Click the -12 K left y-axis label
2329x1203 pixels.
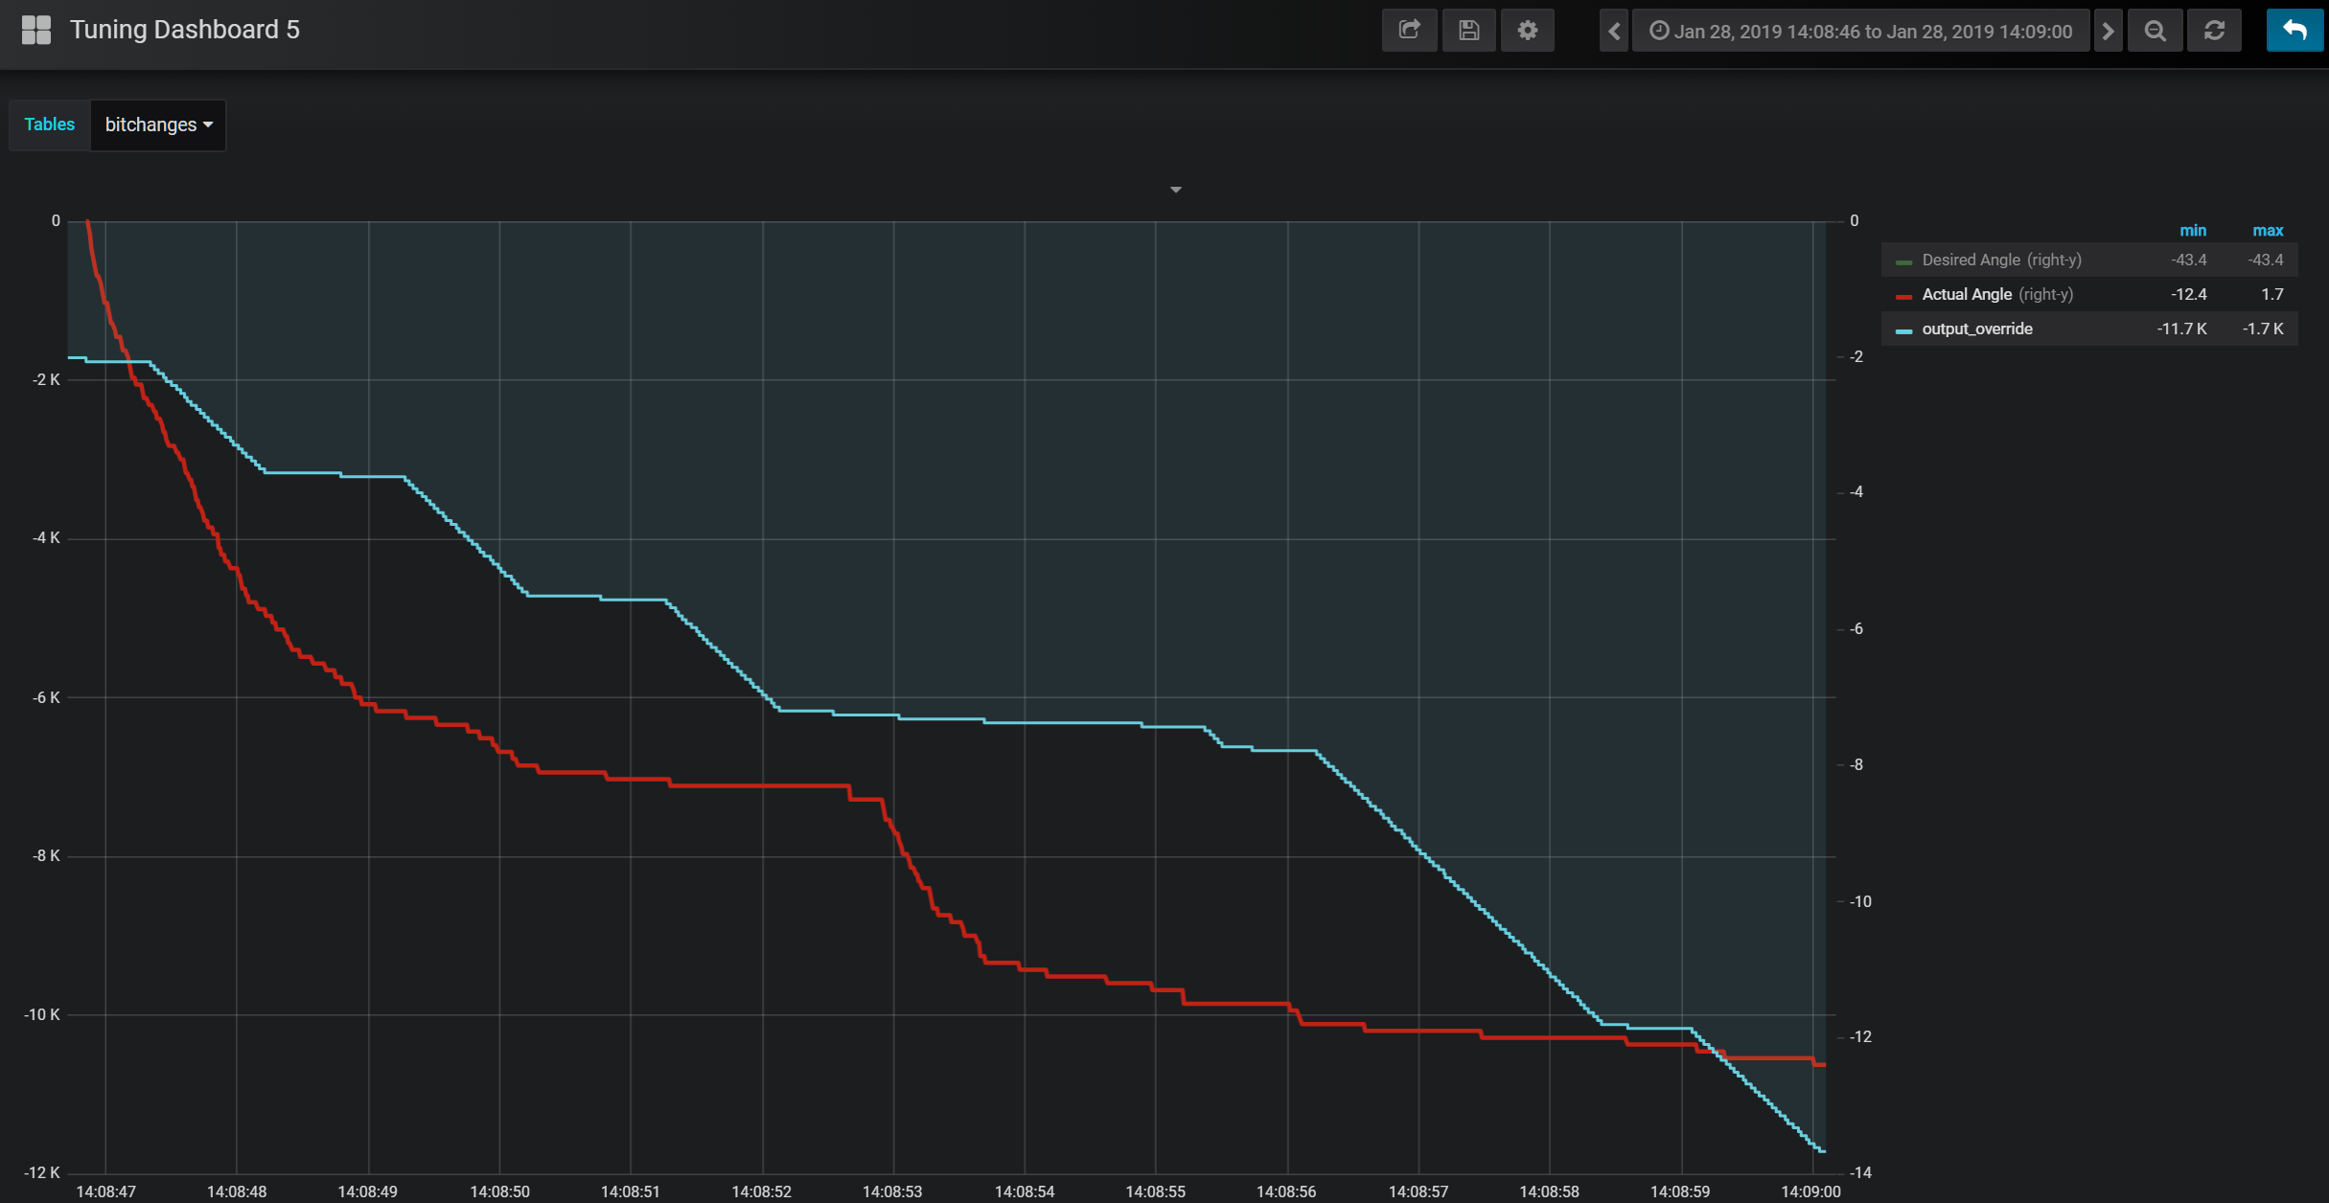42,1172
